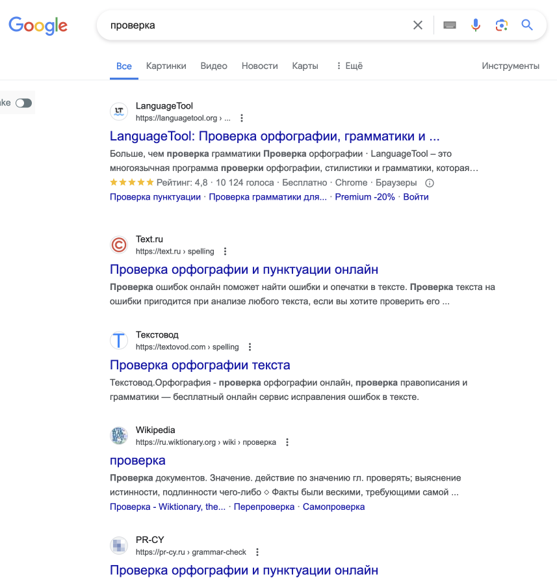Open three-dot menu for Wiktionary result
The image size is (557, 582).
[x=287, y=442]
